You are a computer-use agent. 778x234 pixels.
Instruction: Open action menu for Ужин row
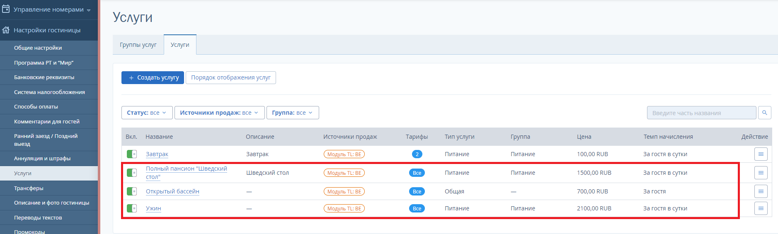[x=761, y=208]
